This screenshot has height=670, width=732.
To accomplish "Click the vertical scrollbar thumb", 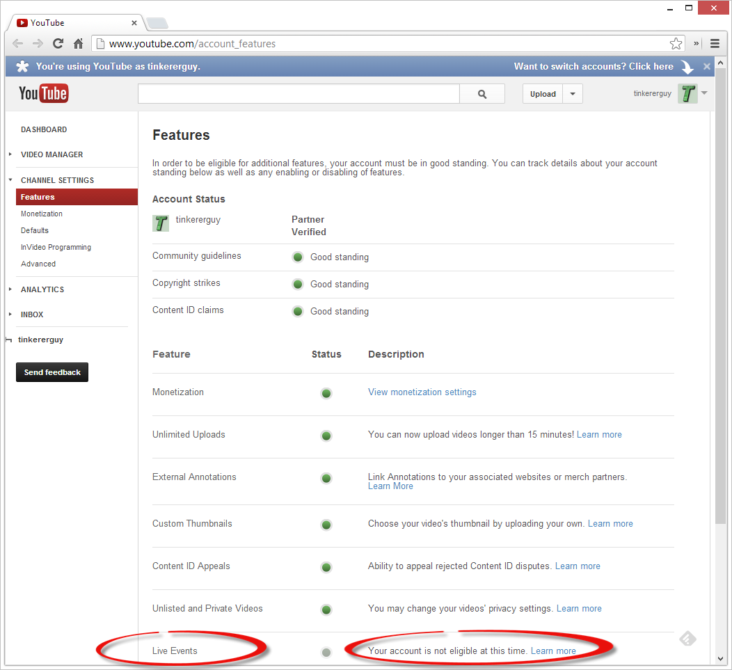I will [x=720, y=297].
